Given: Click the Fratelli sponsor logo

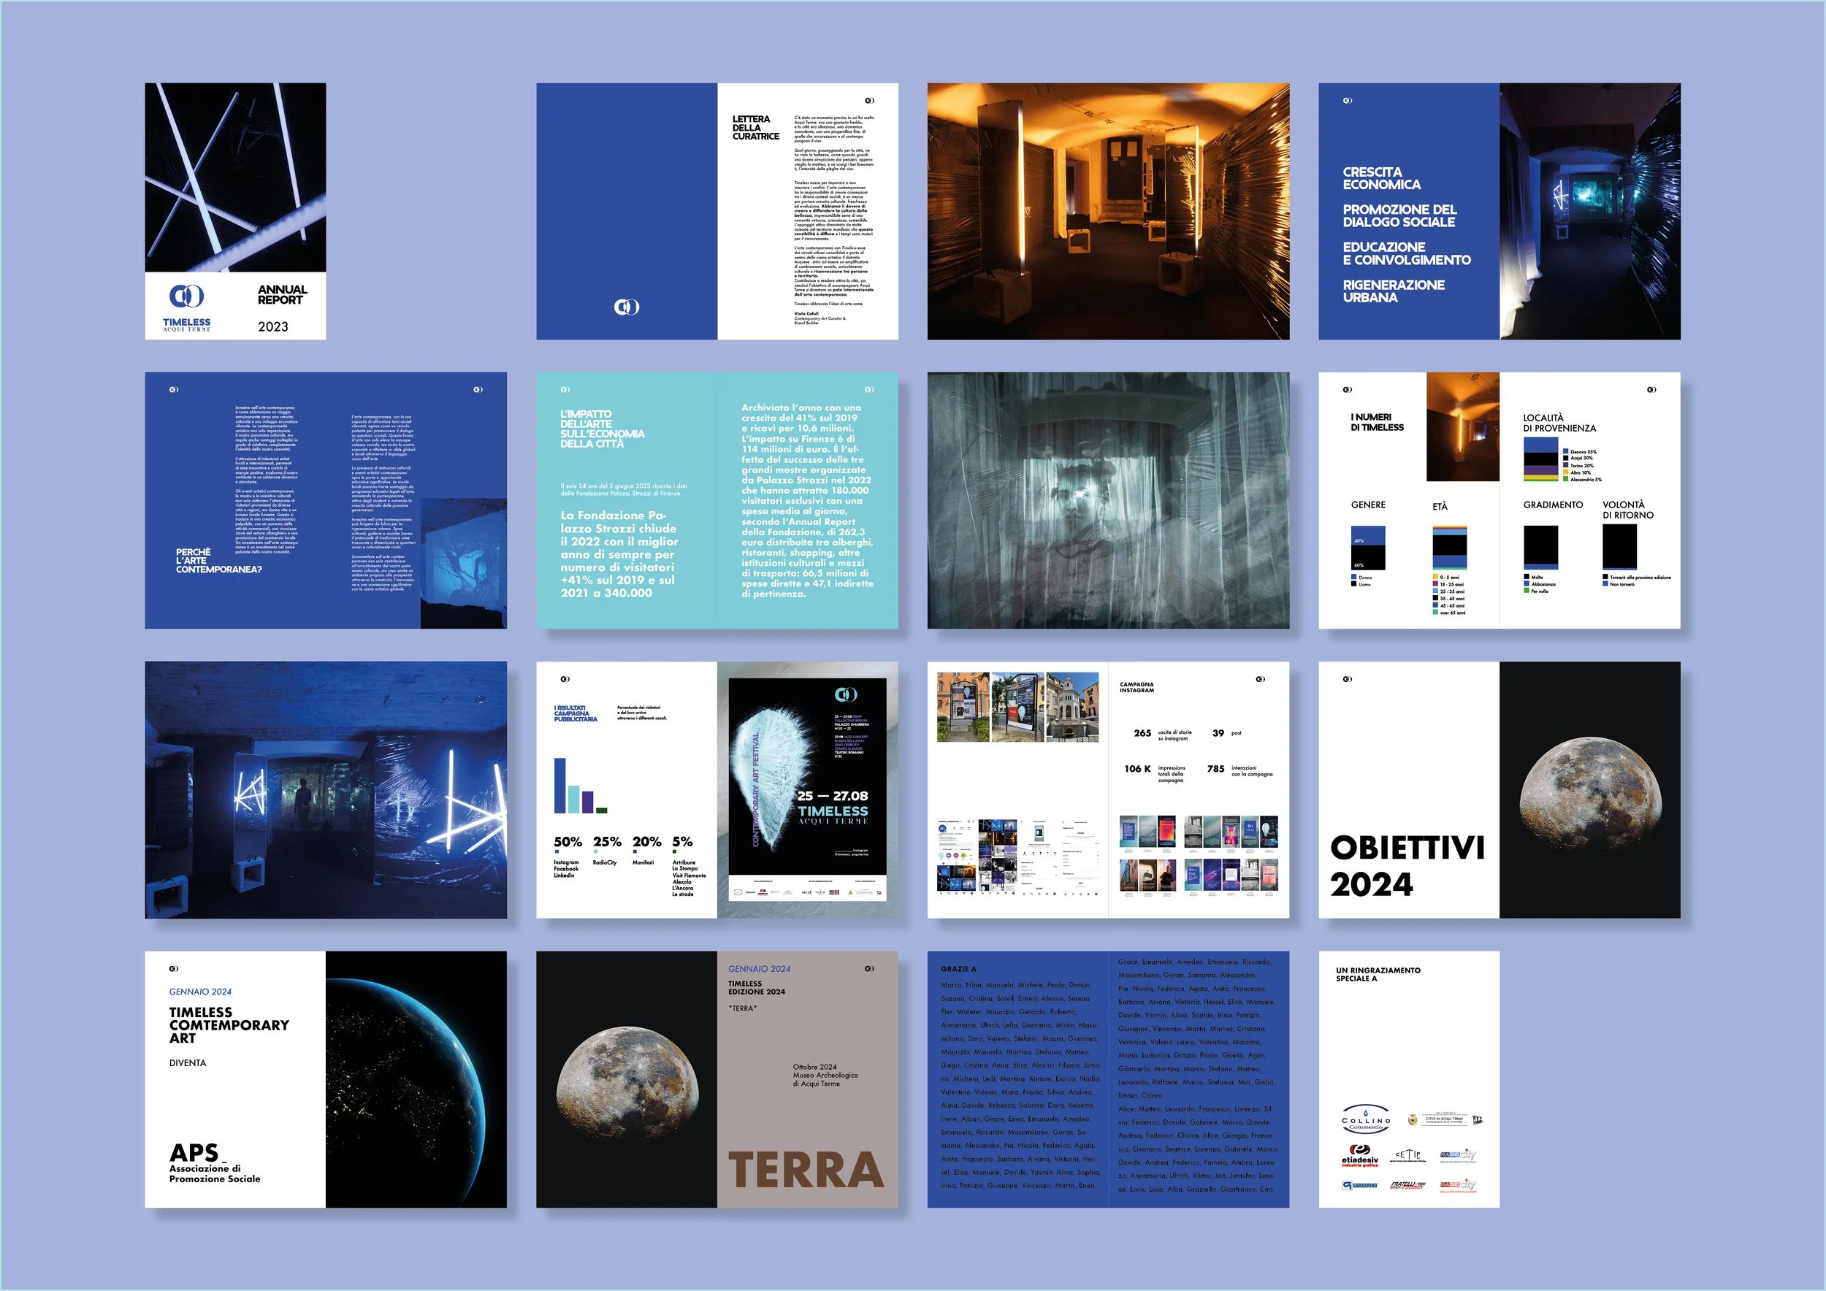Looking at the screenshot, I should (x=1407, y=1185).
